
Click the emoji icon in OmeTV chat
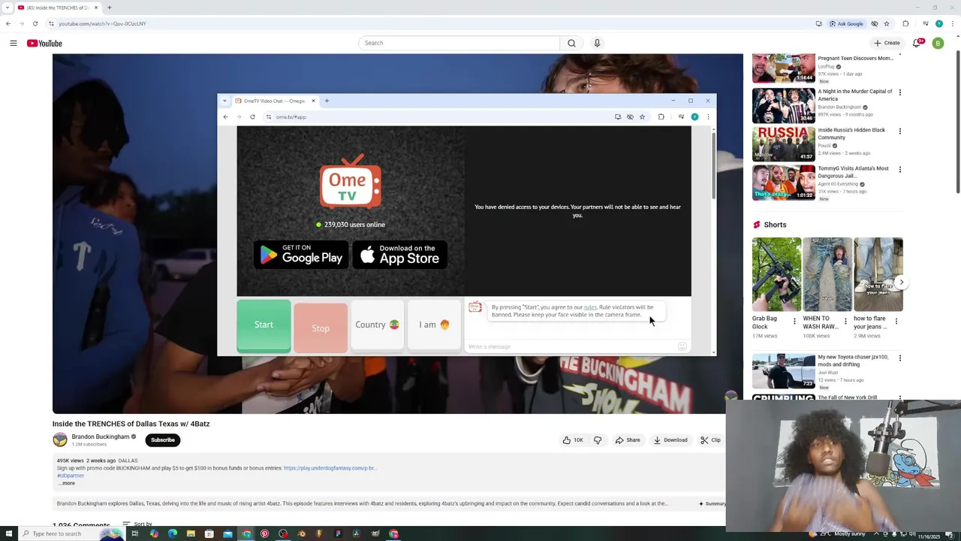[682, 346]
